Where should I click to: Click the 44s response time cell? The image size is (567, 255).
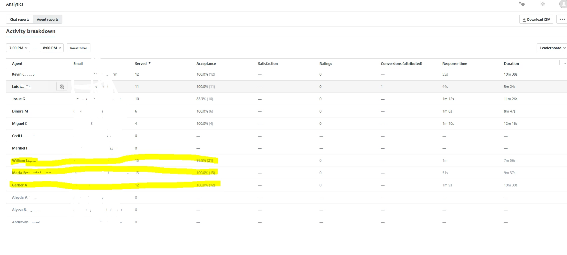pyautogui.click(x=445, y=87)
